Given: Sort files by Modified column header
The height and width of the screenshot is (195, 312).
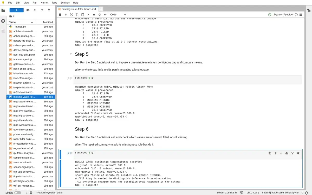Looking at the screenshot, I should coord(45,22).
